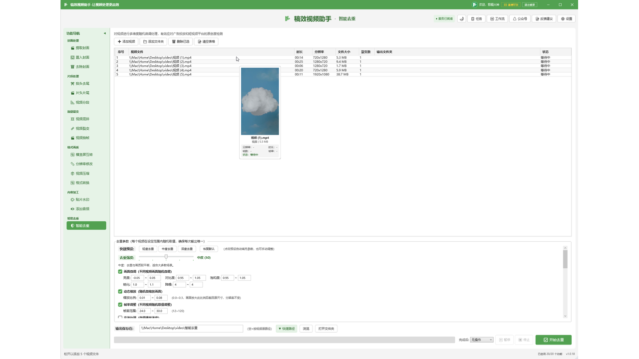Open 设置 settings
Image resolution: width=639 pixels, height=359 pixels.
point(567,18)
